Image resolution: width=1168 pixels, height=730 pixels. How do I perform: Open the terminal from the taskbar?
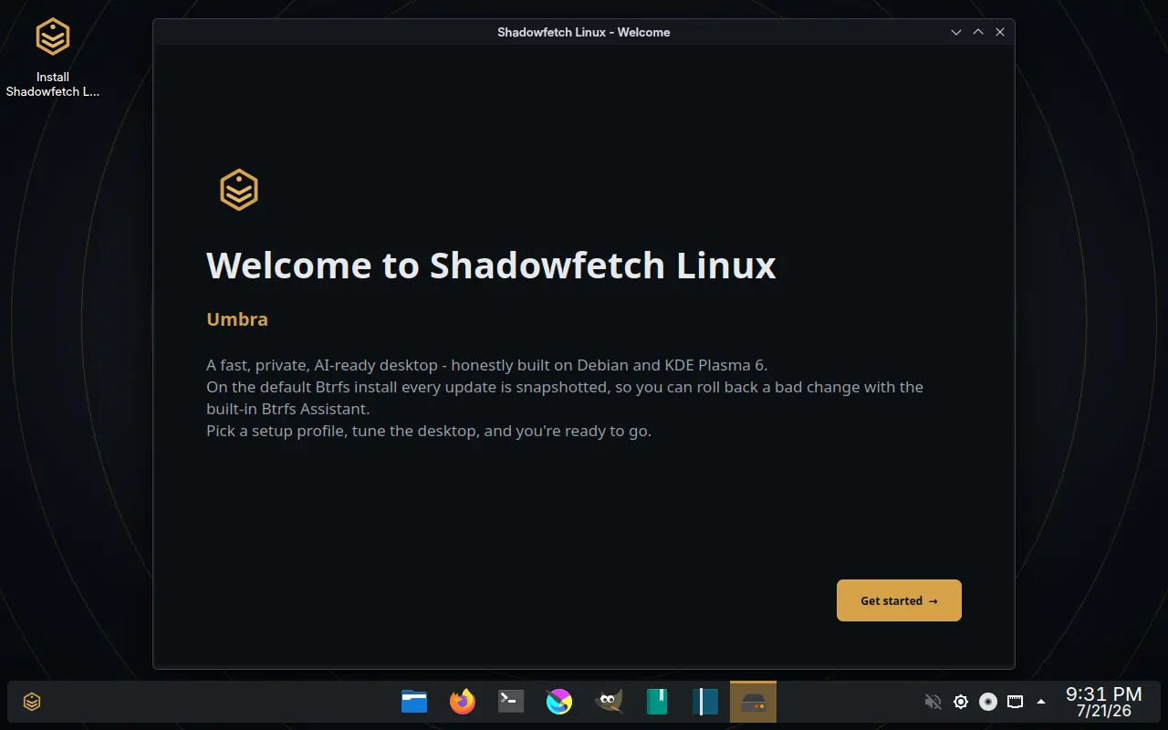(x=511, y=702)
